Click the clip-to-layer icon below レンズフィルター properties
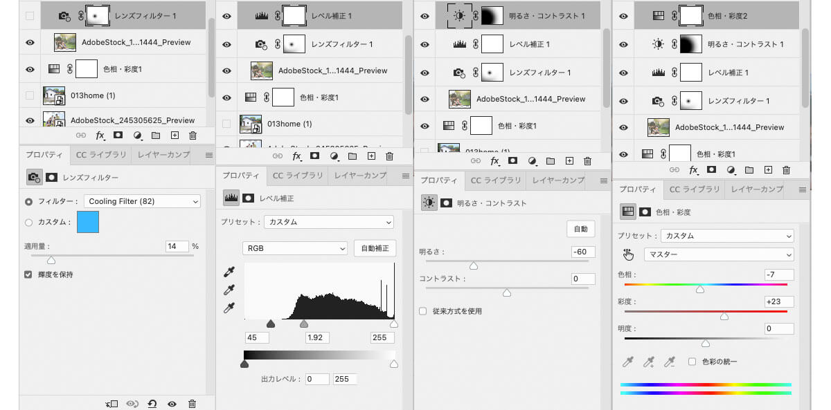The width and height of the screenshot is (831, 410). point(111,404)
